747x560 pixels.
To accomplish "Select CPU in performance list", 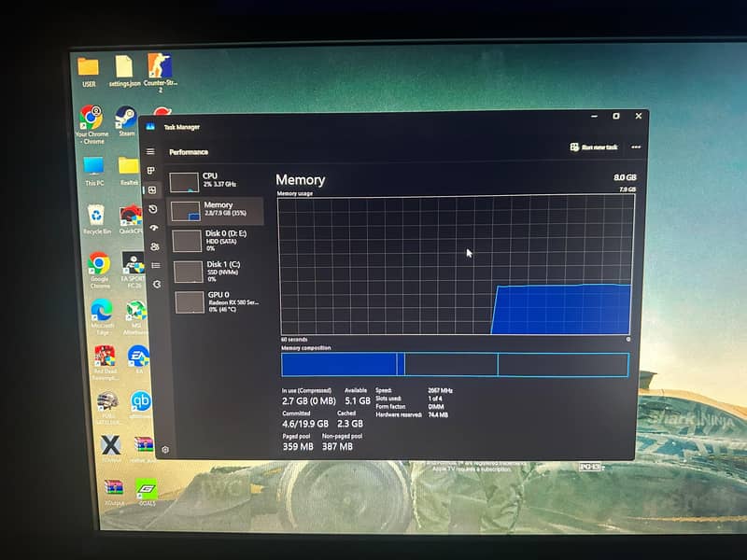I will tap(215, 181).
